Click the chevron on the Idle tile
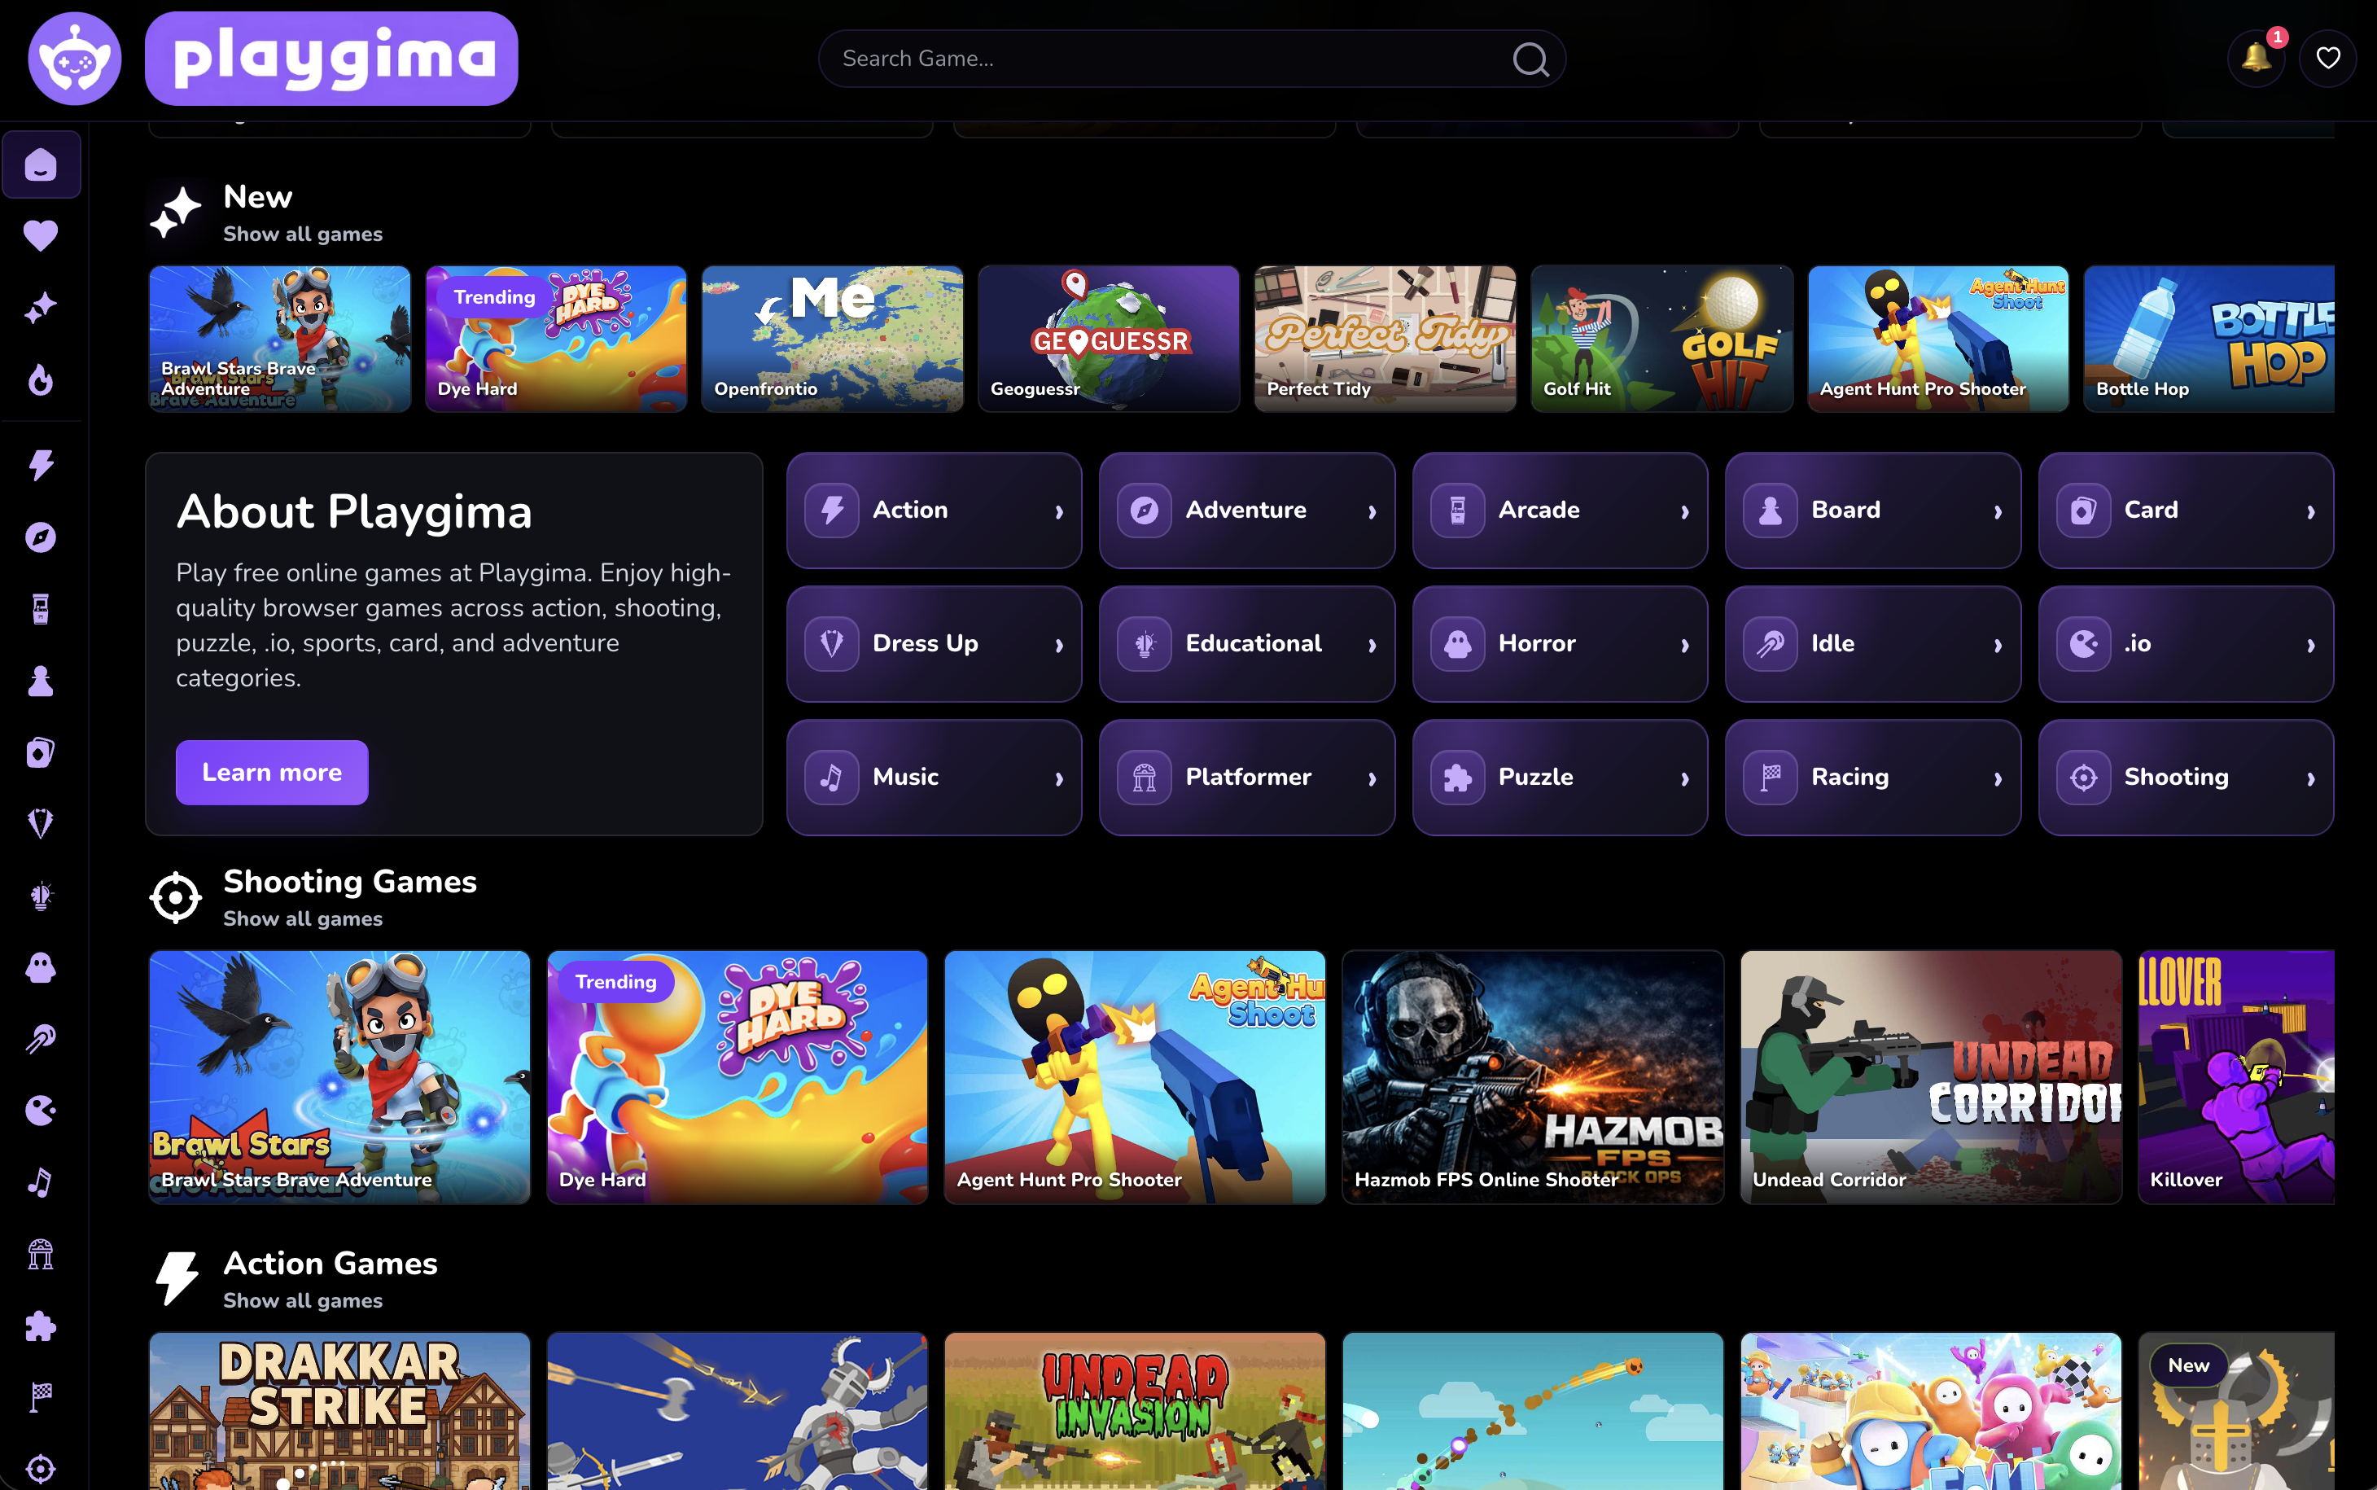The height and width of the screenshot is (1490, 2377). point(1998,646)
